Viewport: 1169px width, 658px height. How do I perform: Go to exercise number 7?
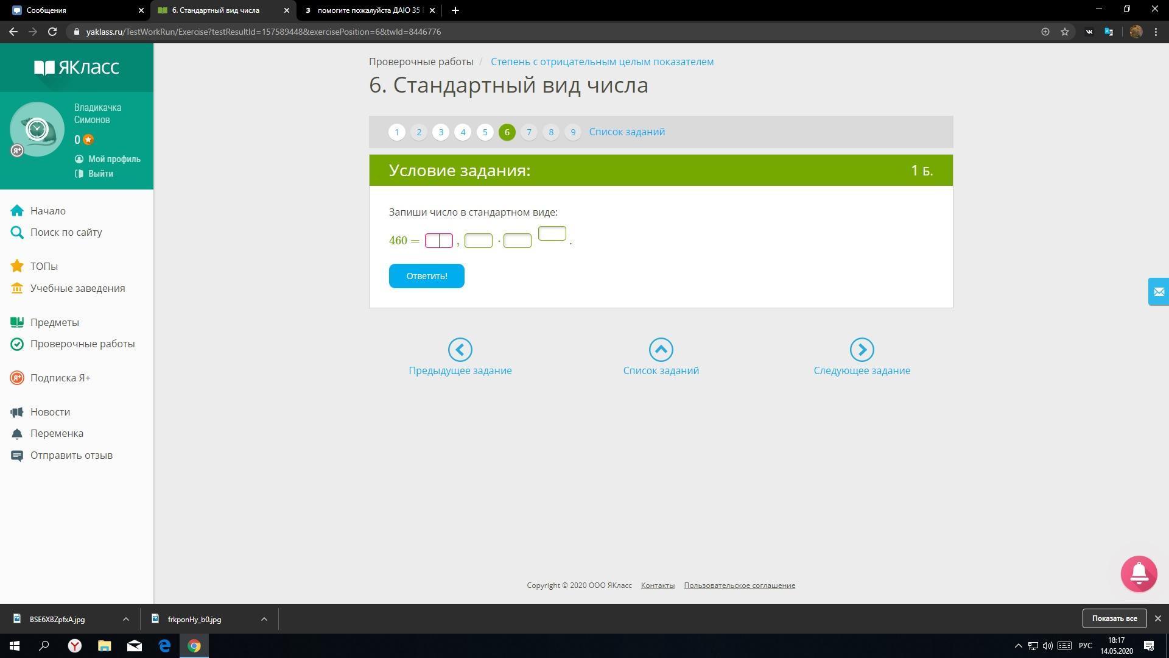(x=528, y=132)
